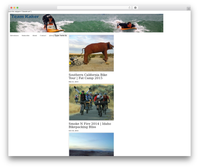Open the elephant sculpture post thumbnail
Image resolution: width=199 pixels, height=168 pixels.
click(92, 53)
